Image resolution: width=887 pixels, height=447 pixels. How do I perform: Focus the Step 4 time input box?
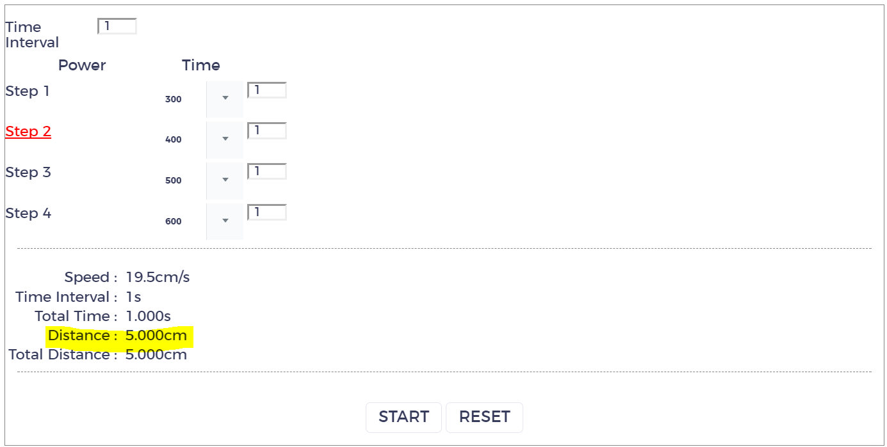tap(267, 212)
